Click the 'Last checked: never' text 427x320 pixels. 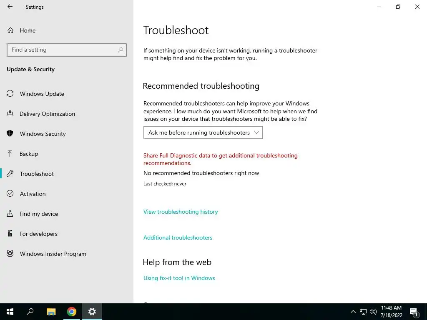point(165,184)
